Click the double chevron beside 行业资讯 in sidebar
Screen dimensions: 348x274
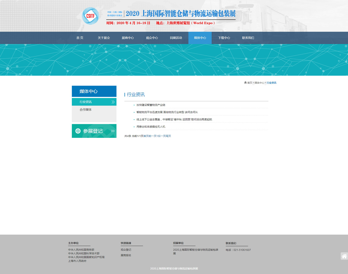click(x=113, y=102)
